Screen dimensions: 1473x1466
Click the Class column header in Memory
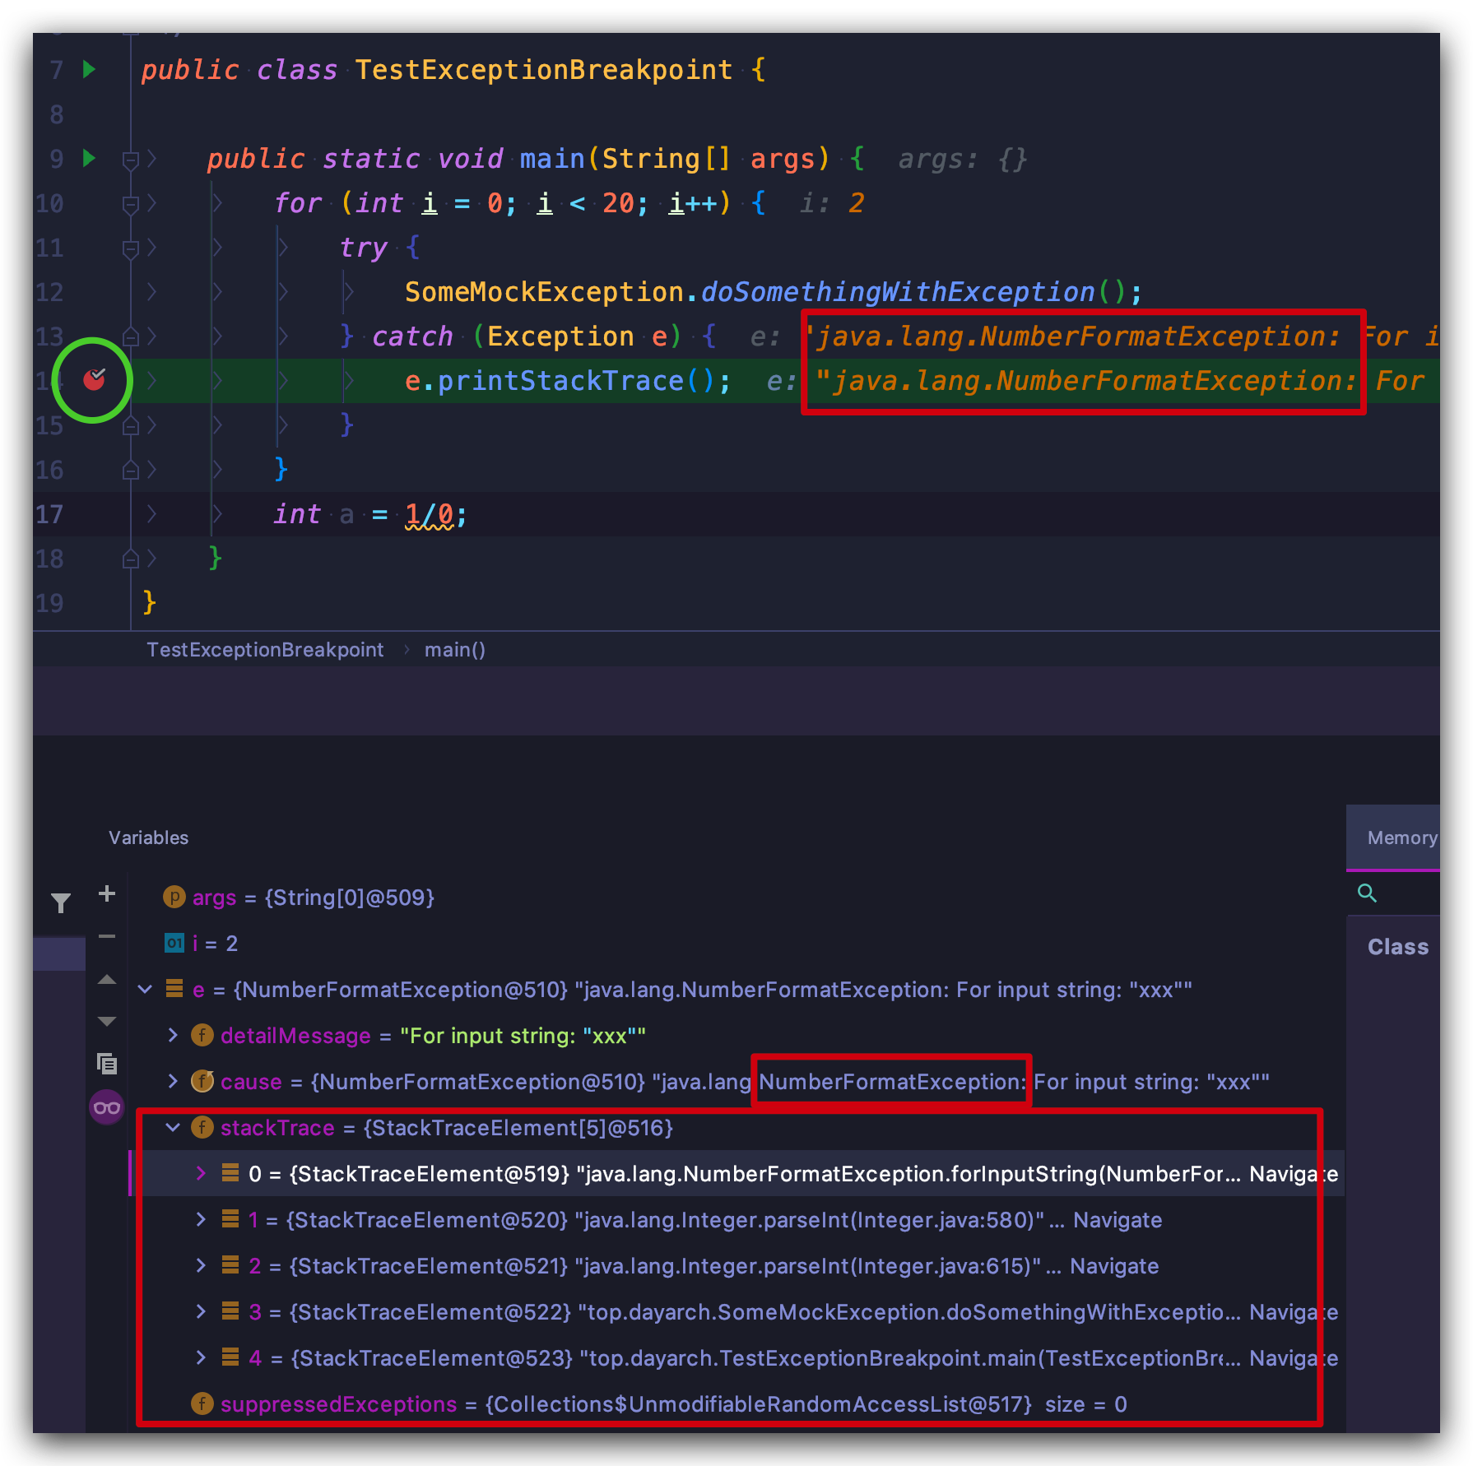1398,947
